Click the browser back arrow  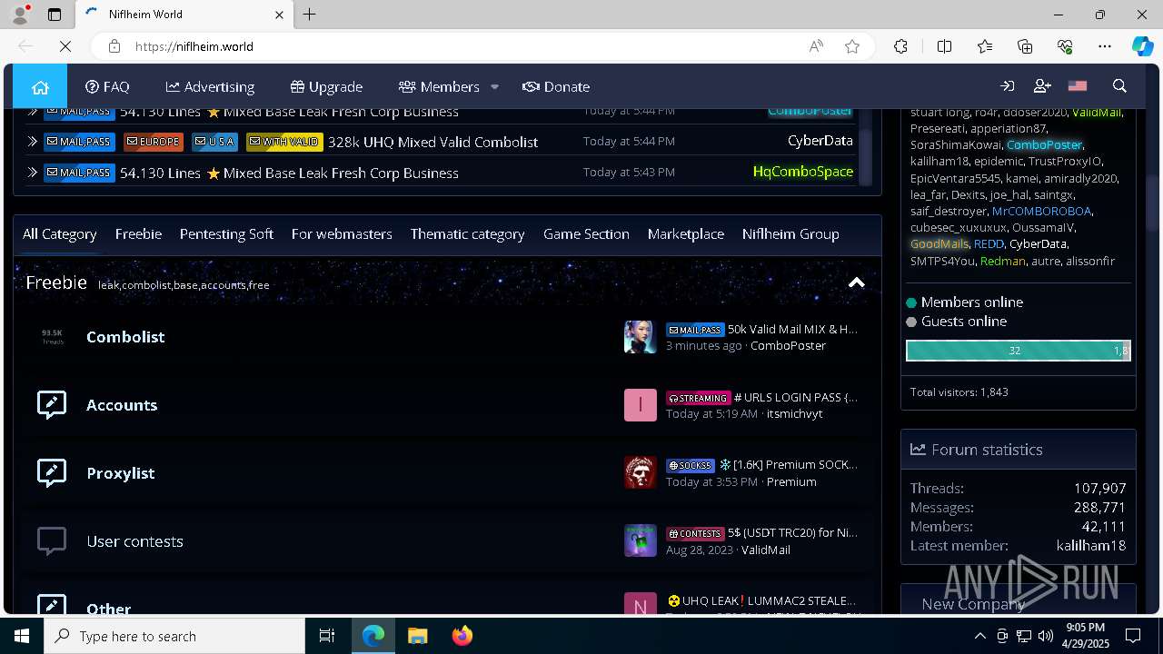pyautogui.click(x=25, y=46)
